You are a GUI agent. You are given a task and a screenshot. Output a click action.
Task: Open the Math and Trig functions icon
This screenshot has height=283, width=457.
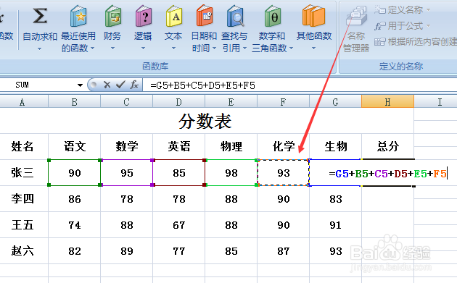[272, 17]
